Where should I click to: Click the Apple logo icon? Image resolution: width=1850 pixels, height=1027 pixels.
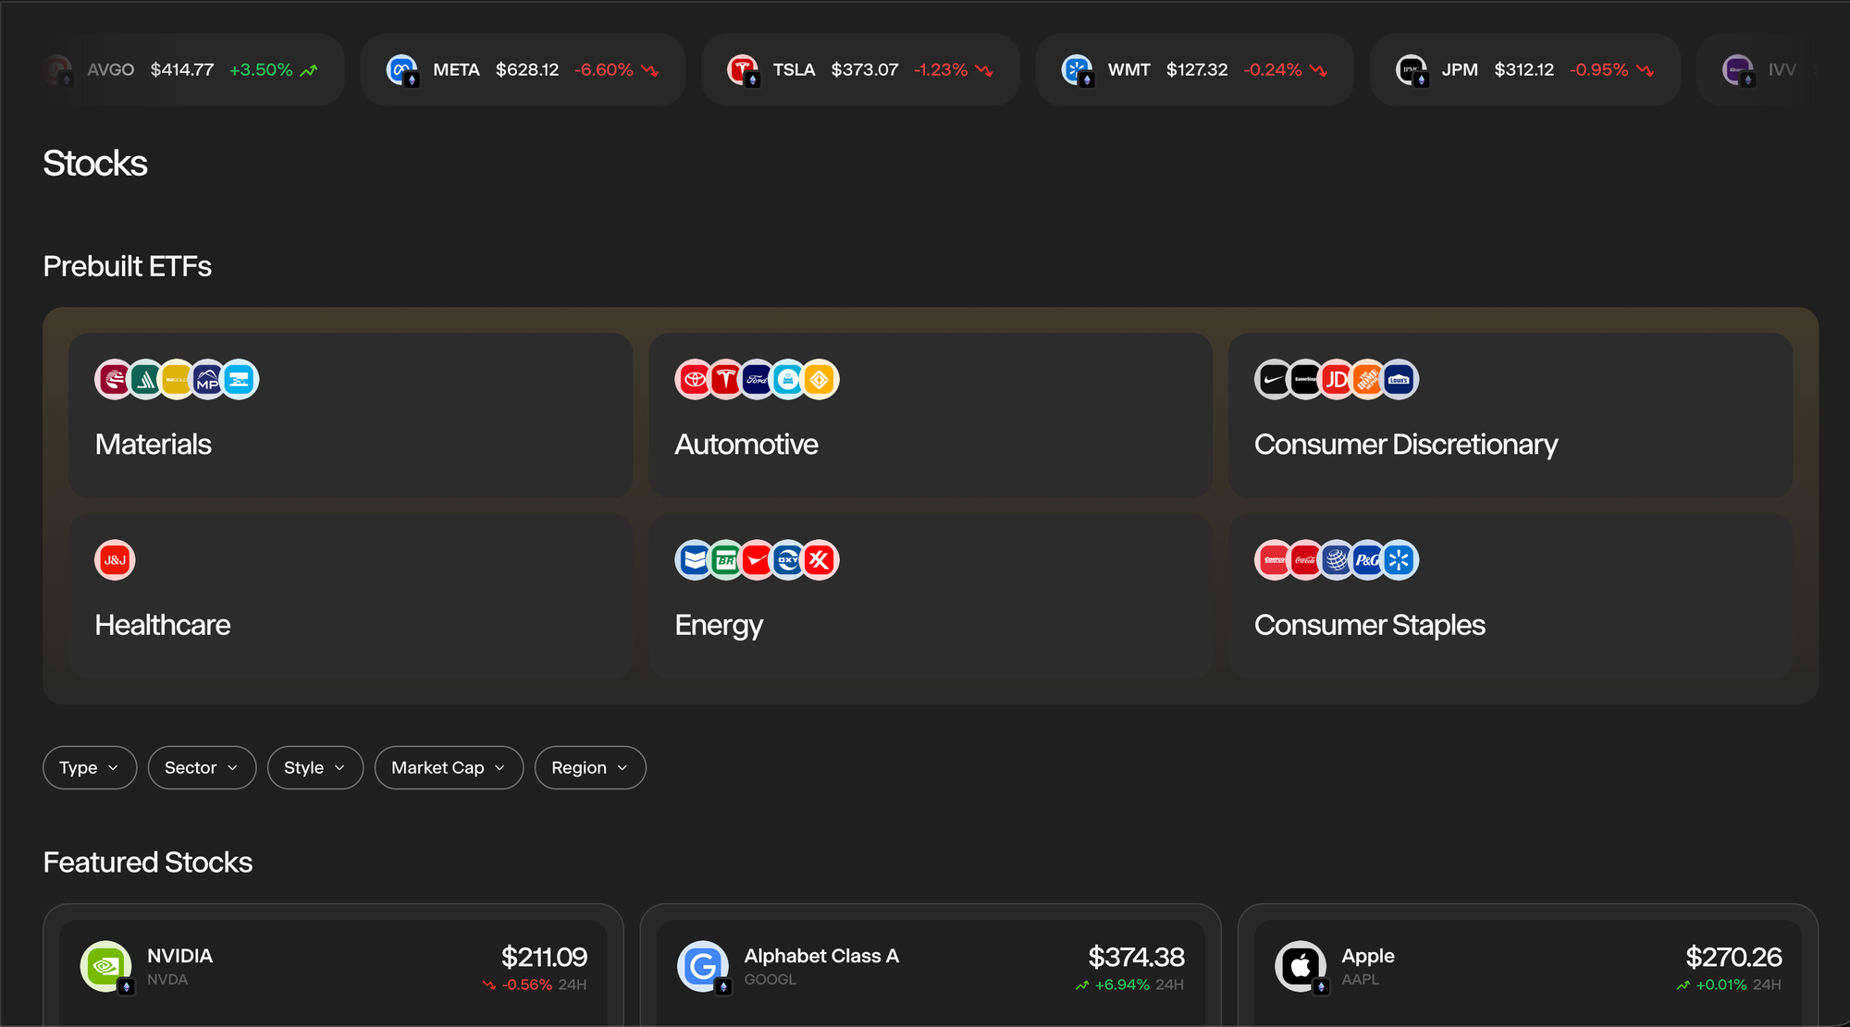point(1301,966)
